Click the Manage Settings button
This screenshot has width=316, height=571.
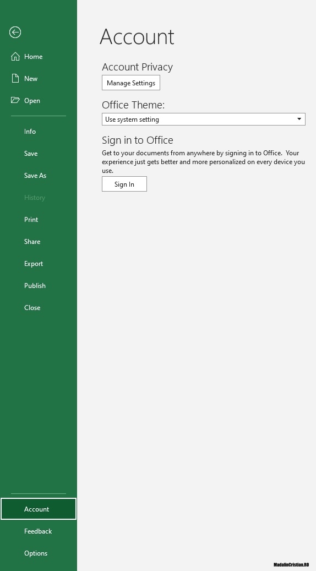click(x=131, y=83)
